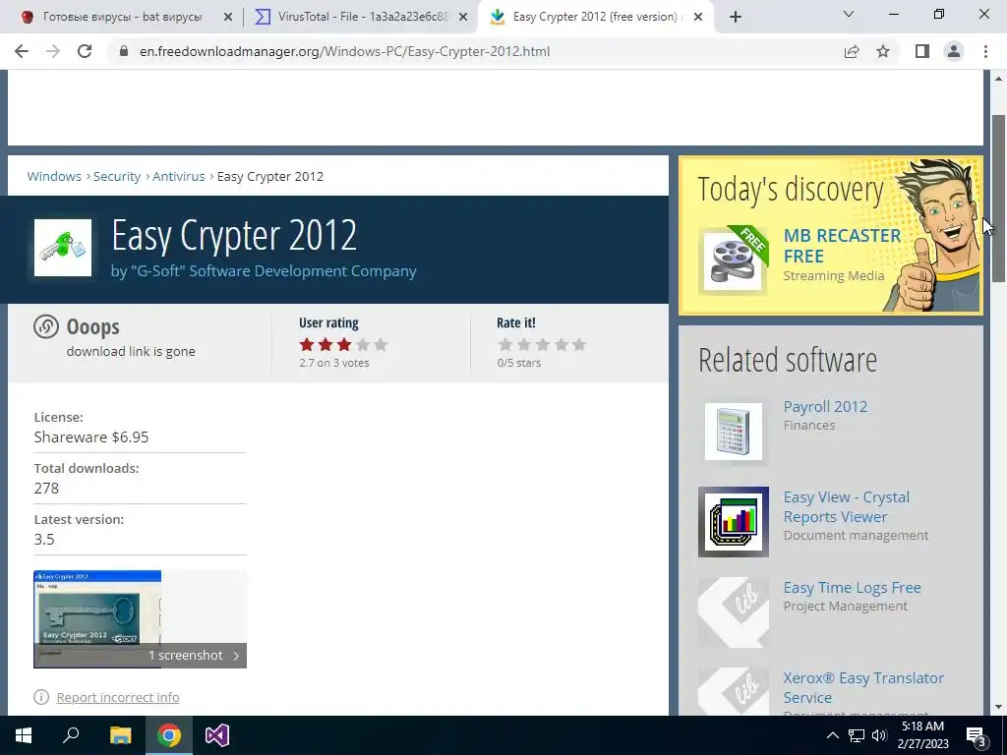
Task: Bookmark this page with the star icon
Action: (x=883, y=51)
